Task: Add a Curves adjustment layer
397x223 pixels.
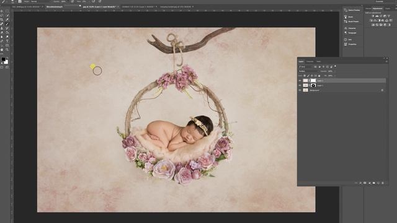Action: coord(381,16)
